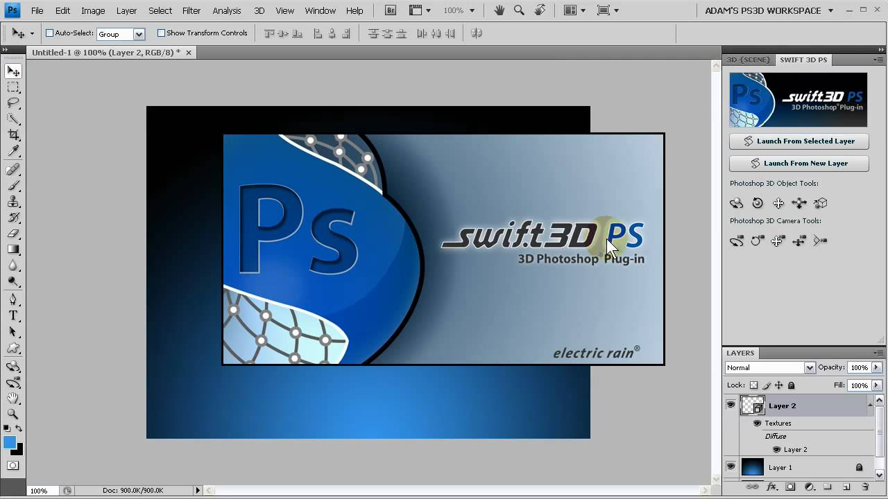Select the 3D Rotate tool in toolbox

13,367
